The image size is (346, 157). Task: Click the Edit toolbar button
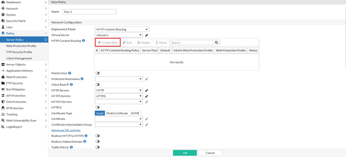(127, 43)
